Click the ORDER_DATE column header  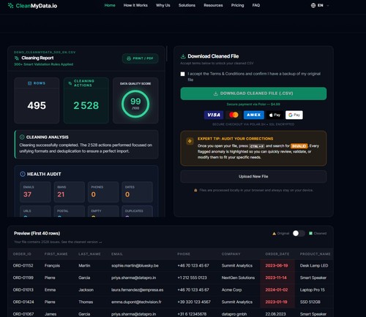(277, 254)
